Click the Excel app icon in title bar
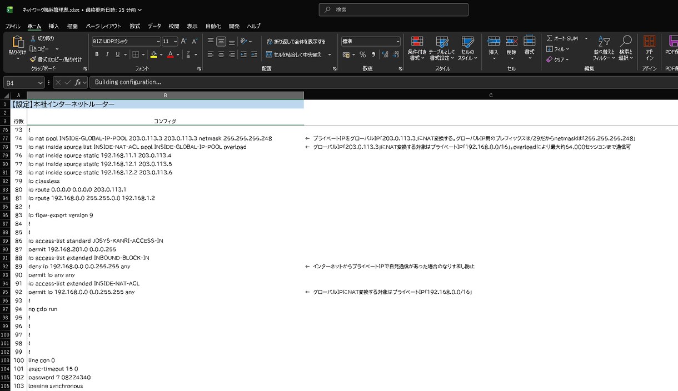 pyautogui.click(x=9, y=9)
